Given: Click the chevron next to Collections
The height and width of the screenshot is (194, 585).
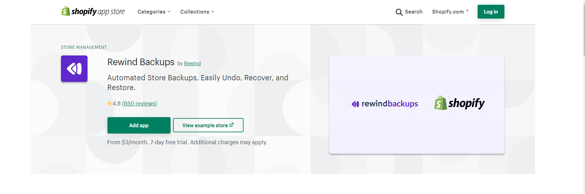Looking at the screenshot, I should pyautogui.click(x=213, y=12).
